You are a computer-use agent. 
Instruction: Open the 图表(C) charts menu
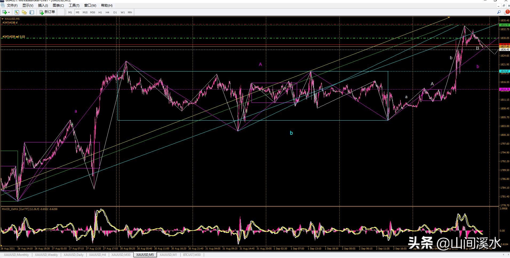(x=58, y=5)
